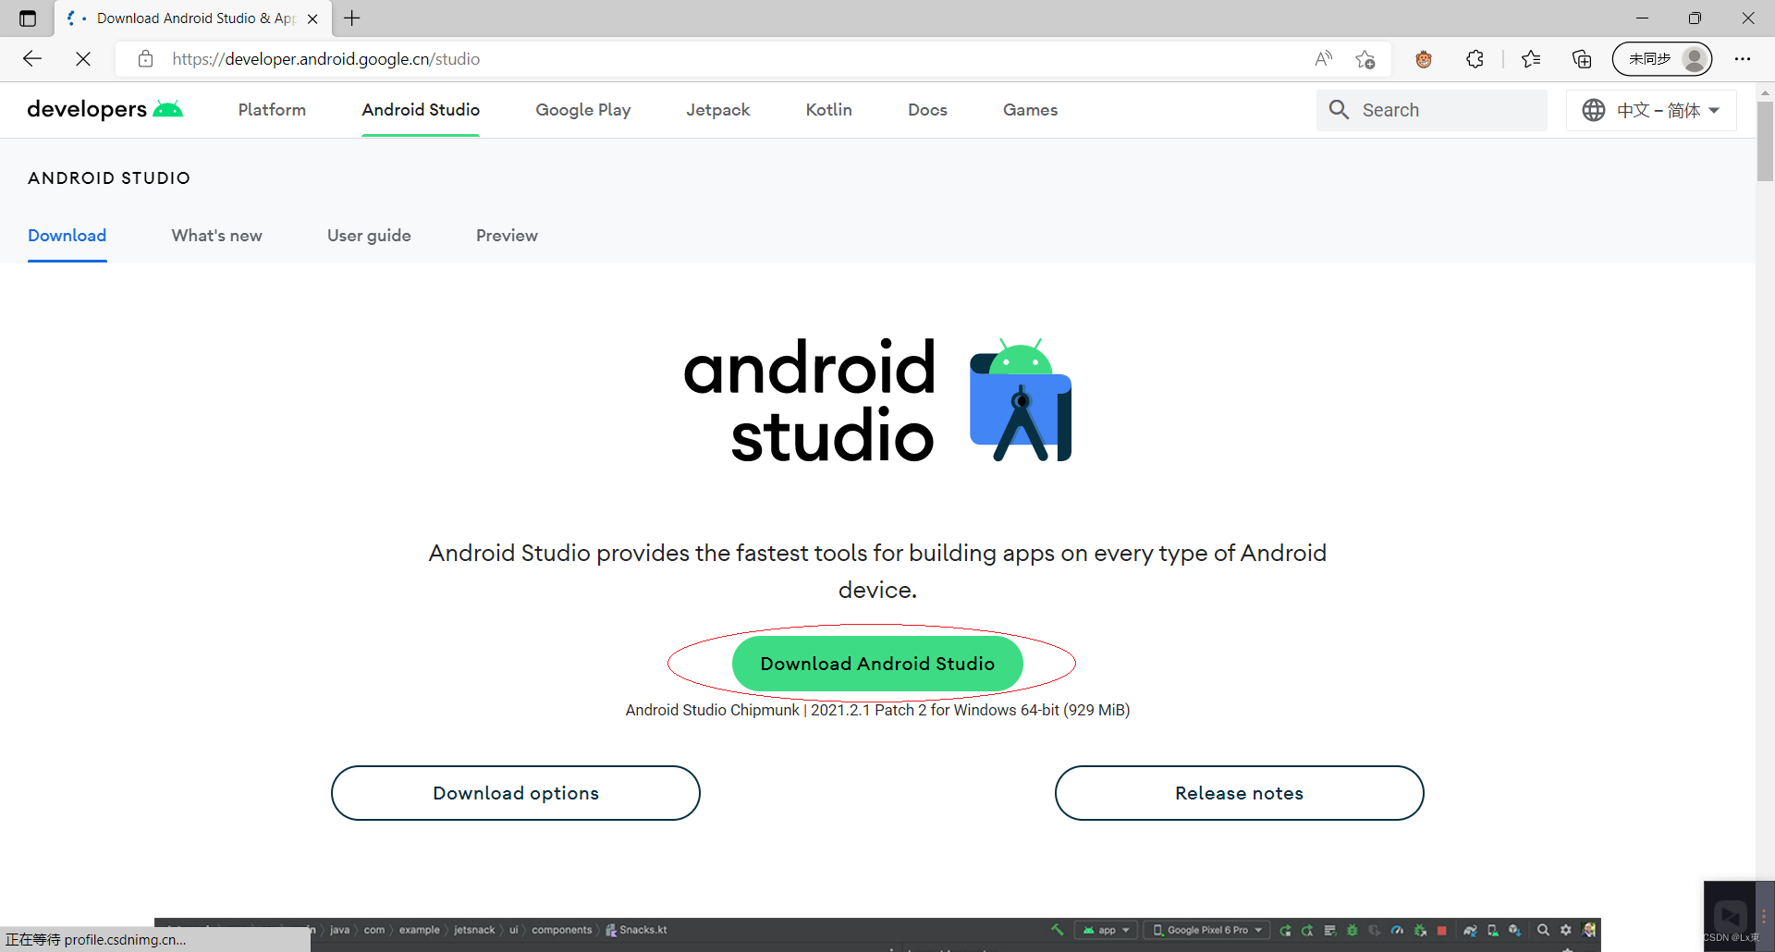Image resolution: width=1775 pixels, height=952 pixels.
Task: Click the Download options button
Action: click(515, 792)
